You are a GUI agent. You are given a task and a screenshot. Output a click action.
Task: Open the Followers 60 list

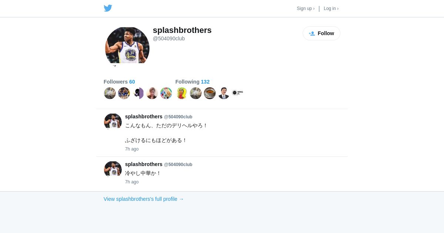pos(119,82)
